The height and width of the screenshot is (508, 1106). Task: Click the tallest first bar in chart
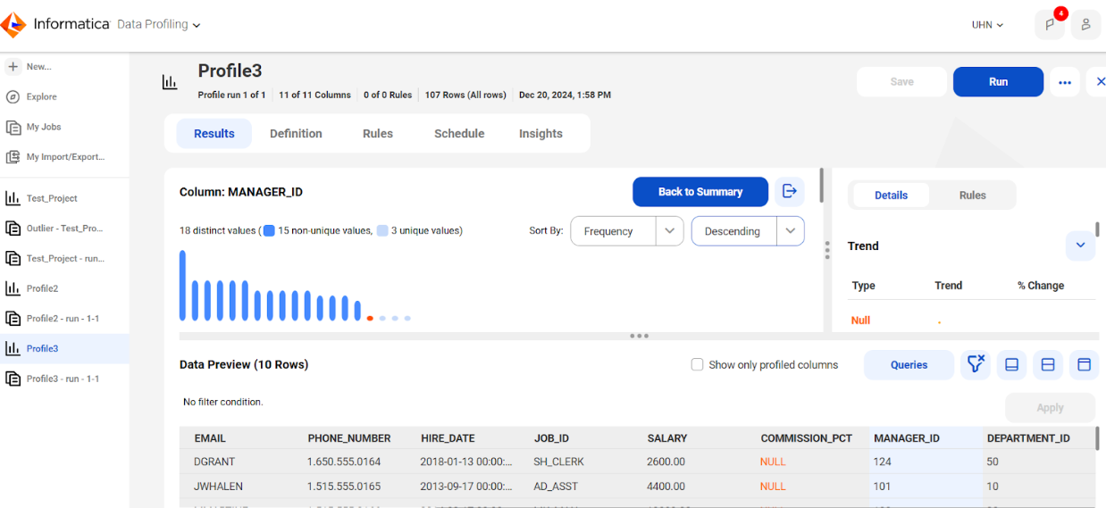pos(182,286)
